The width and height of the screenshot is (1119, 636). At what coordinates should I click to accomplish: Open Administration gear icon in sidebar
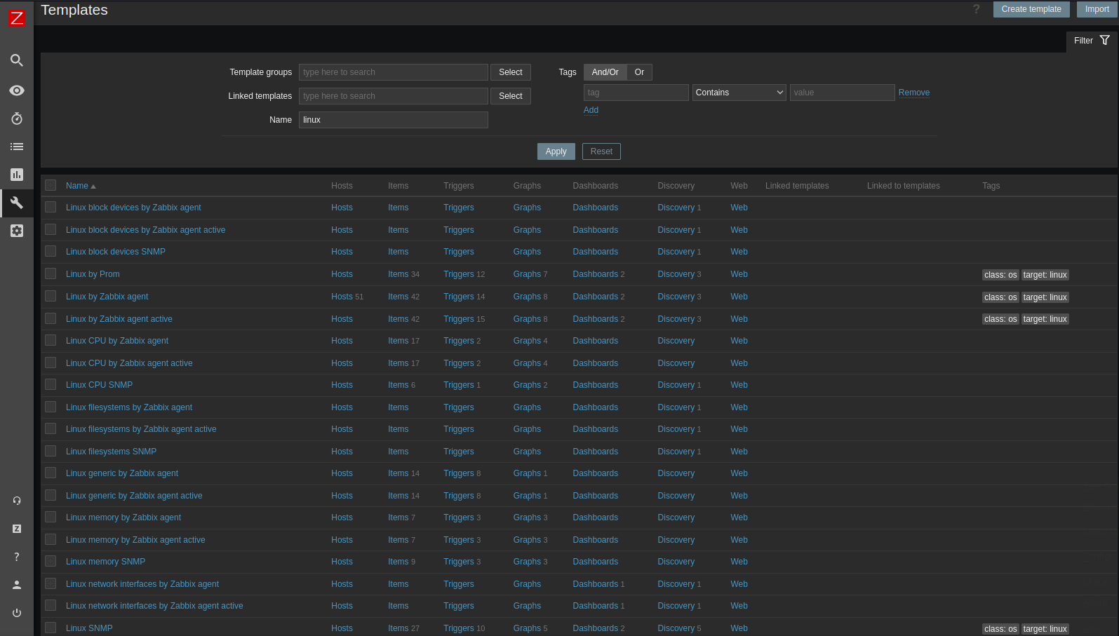[17, 231]
